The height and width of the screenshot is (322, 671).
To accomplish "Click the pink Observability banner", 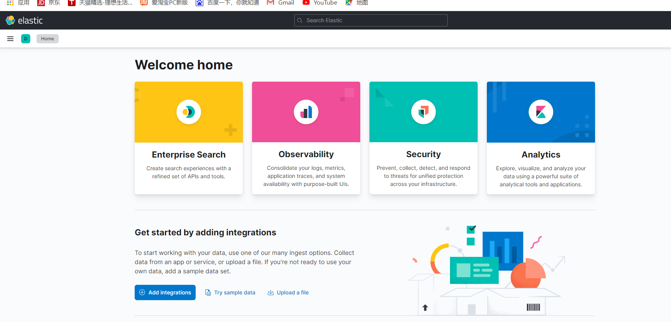I will 306,112.
